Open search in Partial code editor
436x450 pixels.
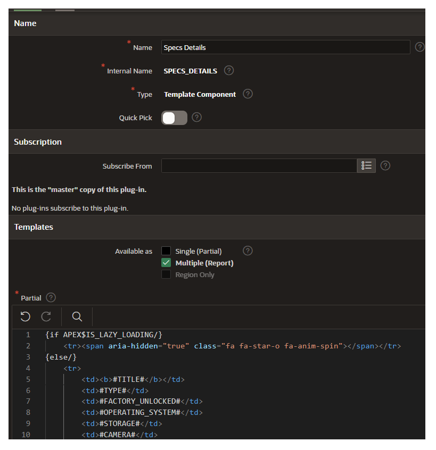(x=77, y=316)
